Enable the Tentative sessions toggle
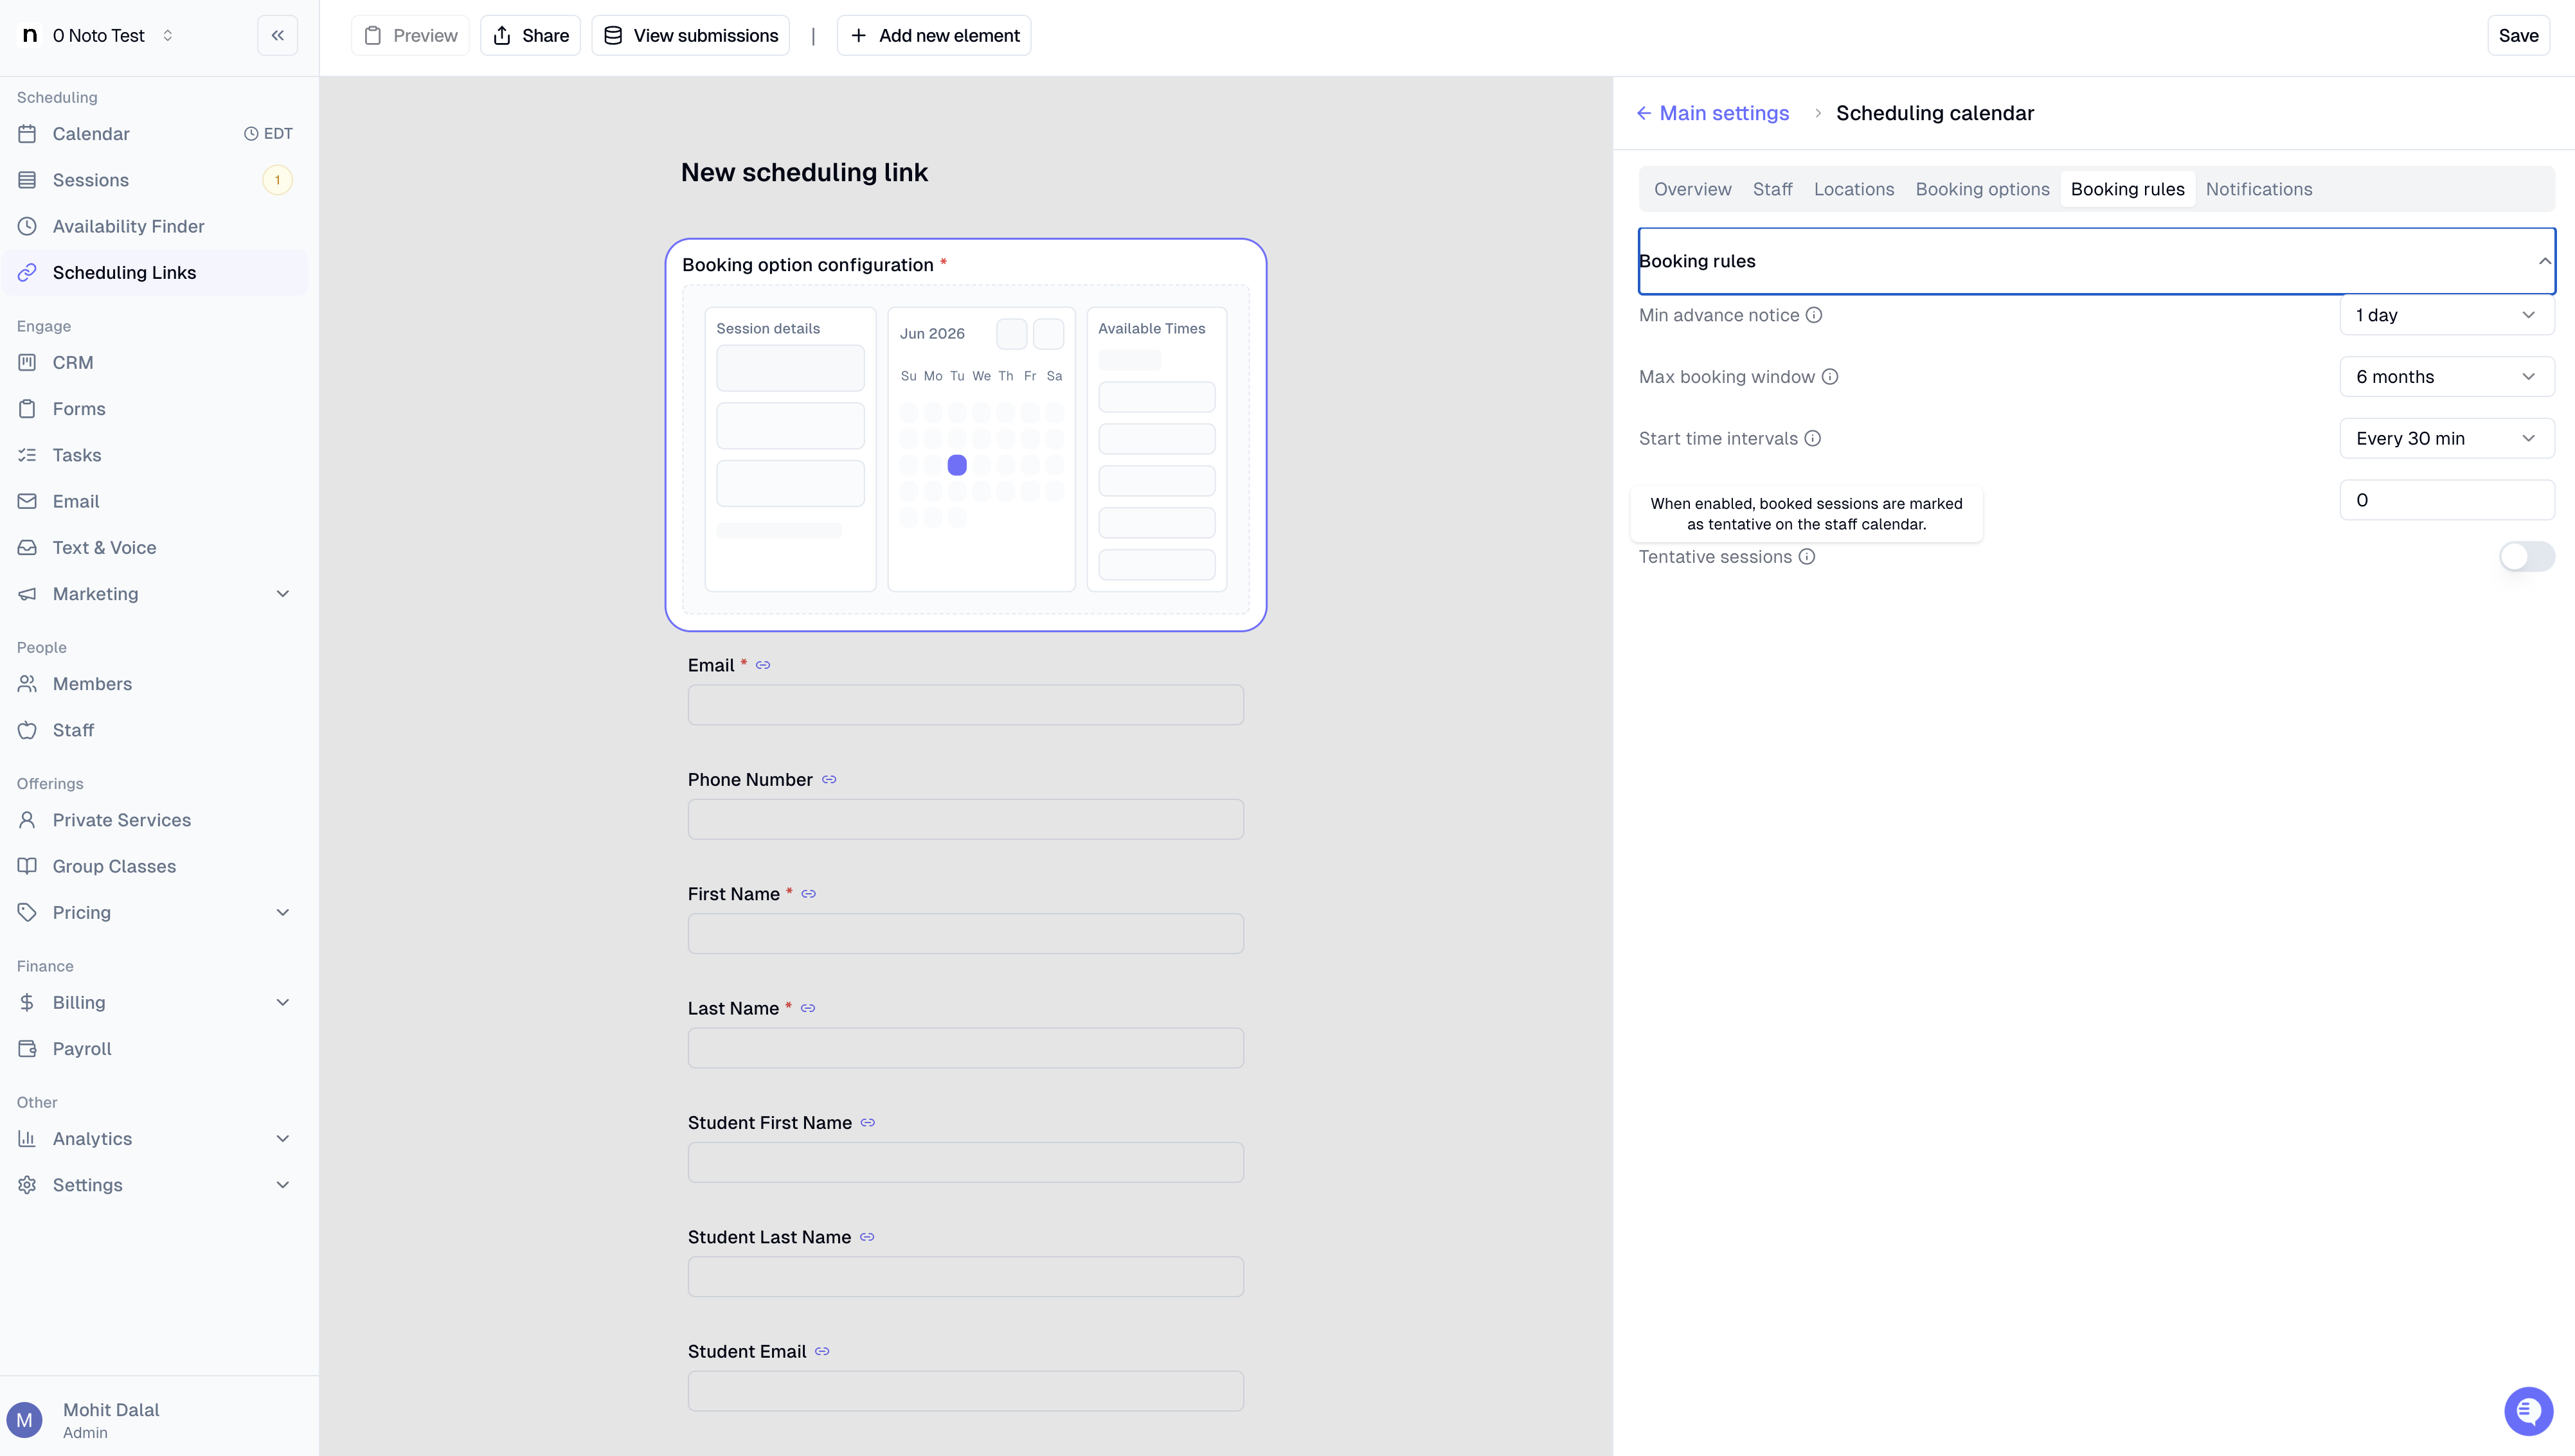This screenshot has width=2575, height=1456. (x=2526, y=557)
